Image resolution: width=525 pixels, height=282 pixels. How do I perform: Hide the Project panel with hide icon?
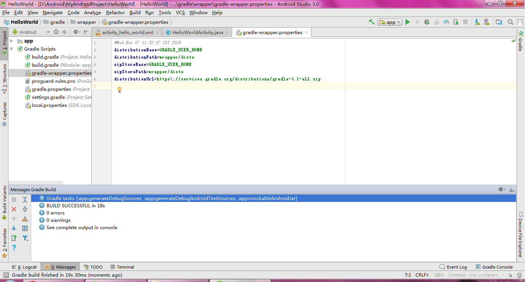[x=86, y=32]
